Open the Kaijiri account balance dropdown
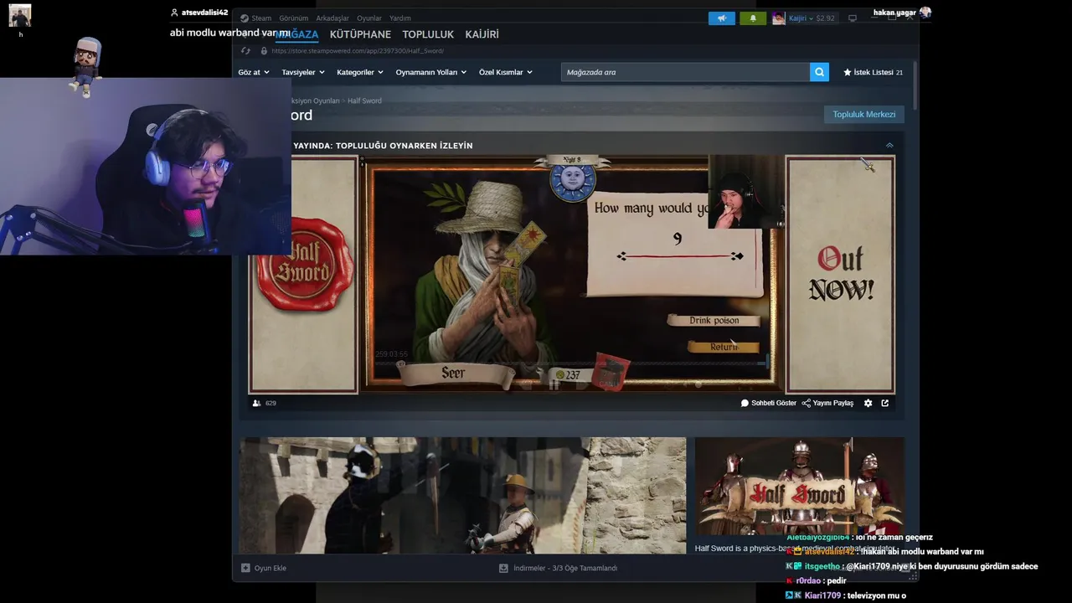 (x=812, y=18)
